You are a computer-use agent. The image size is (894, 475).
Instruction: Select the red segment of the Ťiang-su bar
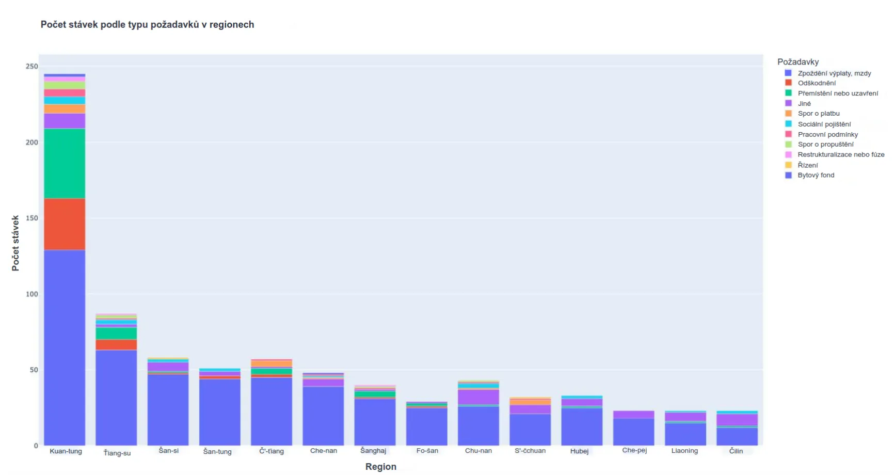(x=116, y=345)
